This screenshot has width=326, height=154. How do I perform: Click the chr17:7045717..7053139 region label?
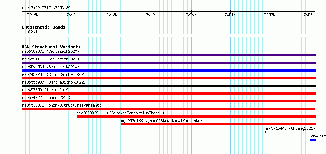coord(46,8)
